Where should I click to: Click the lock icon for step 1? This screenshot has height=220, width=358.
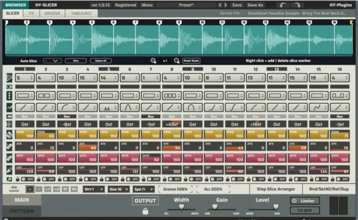tap(17, 179)
